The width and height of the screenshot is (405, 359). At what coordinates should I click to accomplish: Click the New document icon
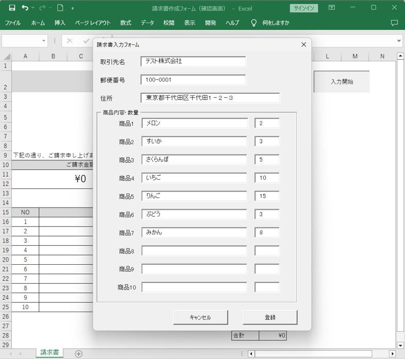pos(60,8)
